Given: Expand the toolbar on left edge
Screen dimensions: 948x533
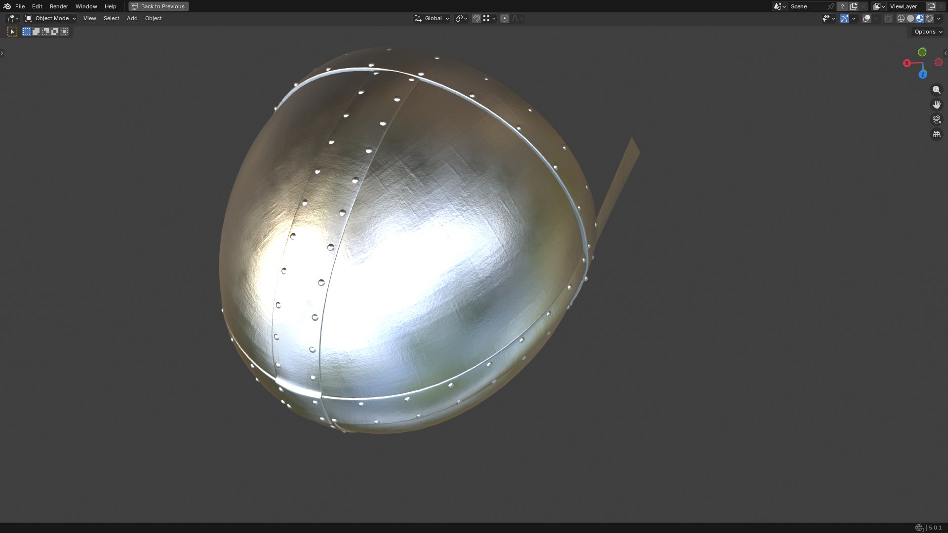Looking at the screenshot, I should tap(2, 53).
